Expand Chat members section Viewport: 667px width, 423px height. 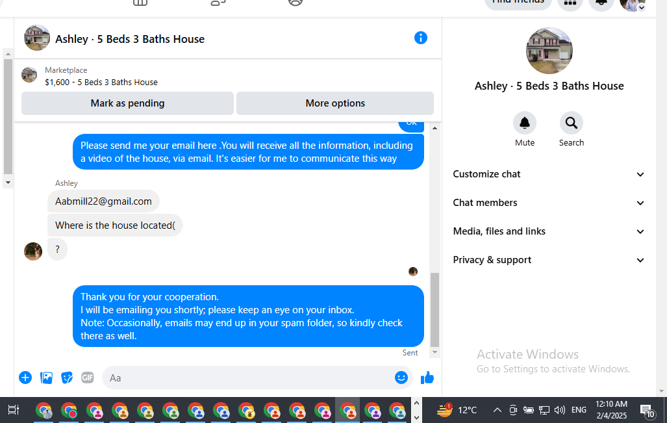(548, 203)
